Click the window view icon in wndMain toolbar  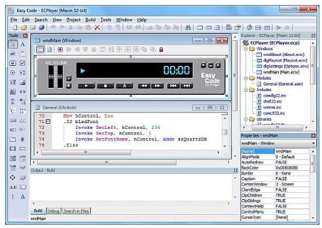pyautogui.click(x=41, y=50)
